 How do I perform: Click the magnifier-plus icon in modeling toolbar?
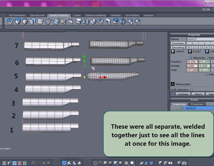(130, 22)
